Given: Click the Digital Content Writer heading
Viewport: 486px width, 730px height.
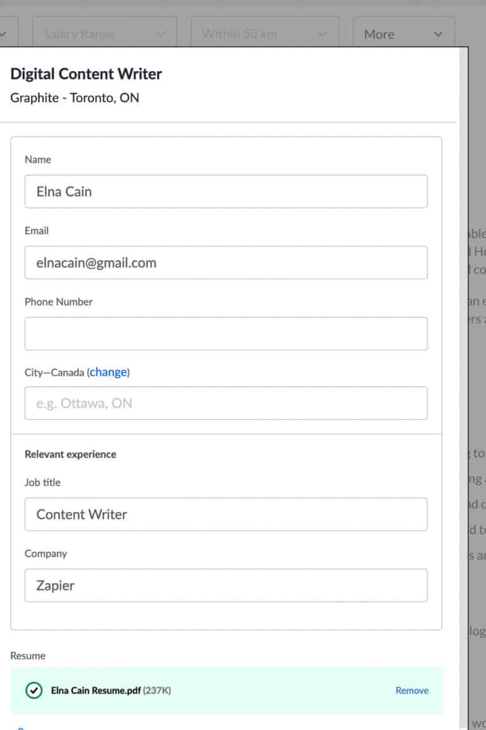Looking at the screenshot, I should [86, 74].
